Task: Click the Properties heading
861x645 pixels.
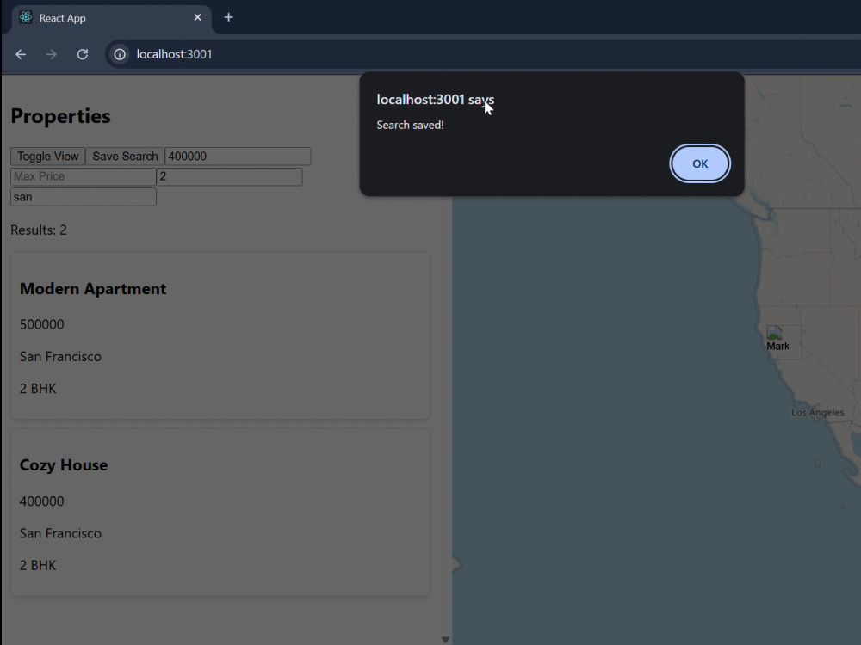Action: tap(60, 116)
